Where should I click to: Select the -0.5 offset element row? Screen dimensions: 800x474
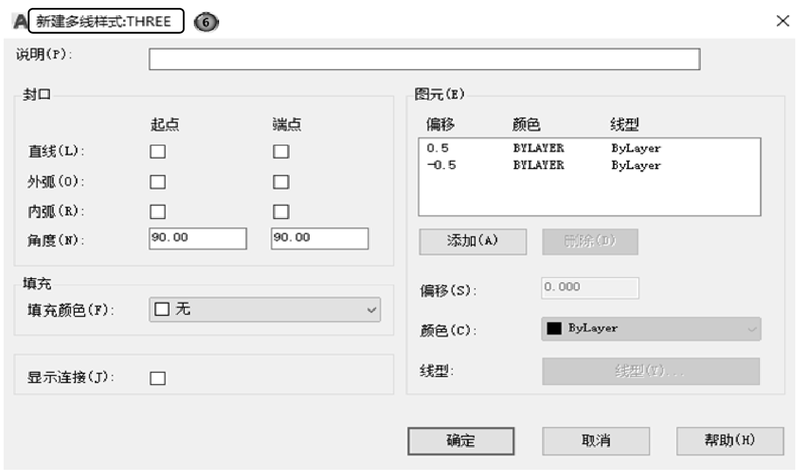(542, 165)
